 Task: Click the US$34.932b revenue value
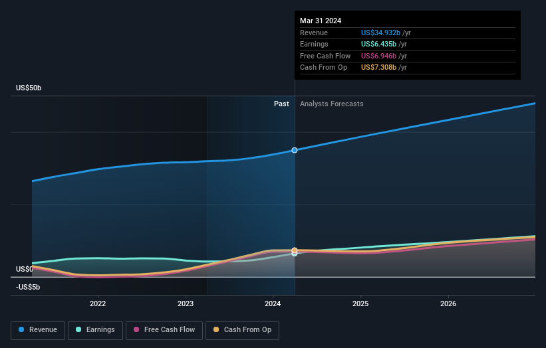tap(380, 33)
